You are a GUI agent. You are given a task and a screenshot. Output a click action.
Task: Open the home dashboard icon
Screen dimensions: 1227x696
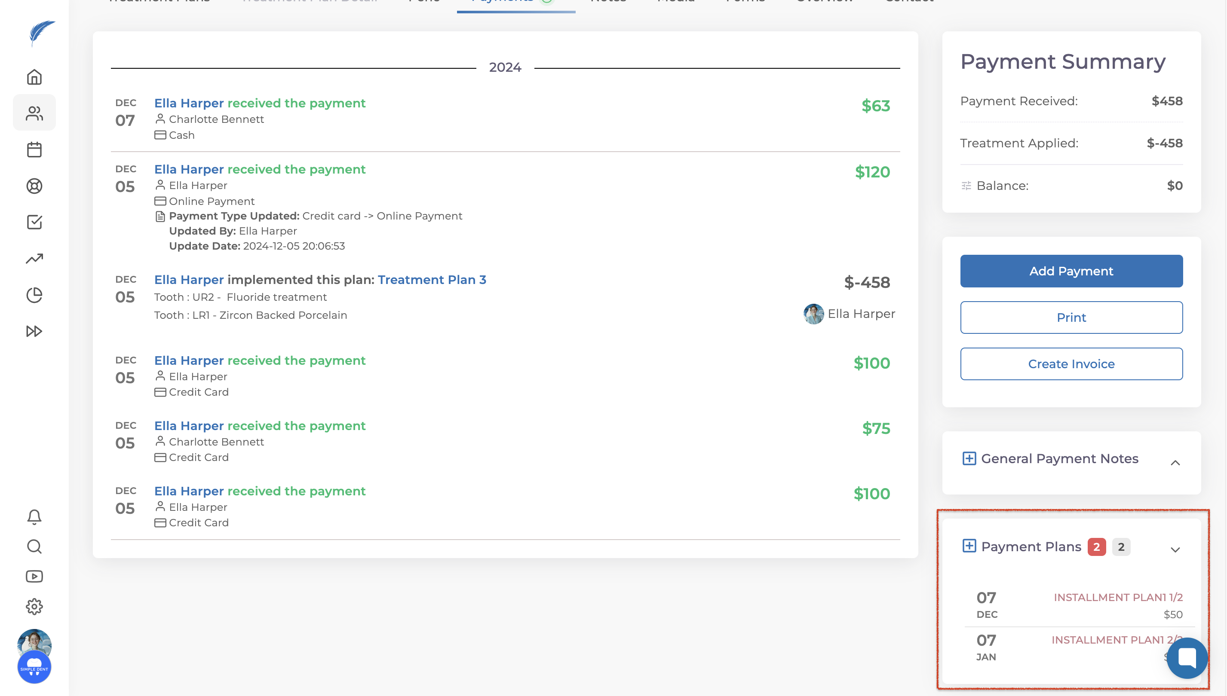pos(34,77)
